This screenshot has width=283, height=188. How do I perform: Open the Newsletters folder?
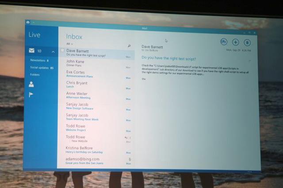[x=39, y=60]
